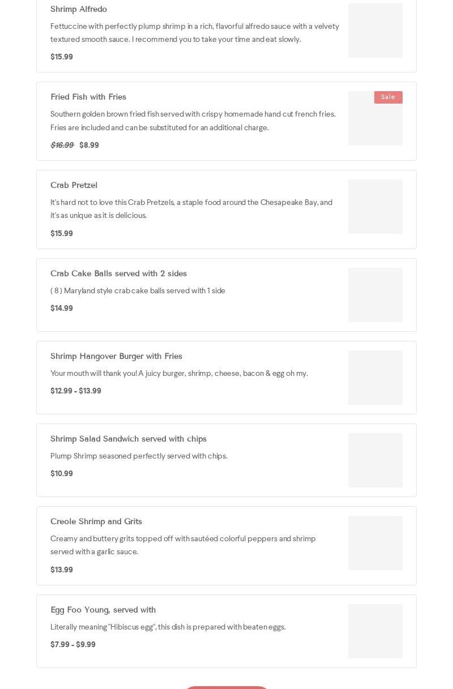Click the Shrimp Salad Sandwich thumbnail
Screen dimensions: 453x689
click(375, 460)
